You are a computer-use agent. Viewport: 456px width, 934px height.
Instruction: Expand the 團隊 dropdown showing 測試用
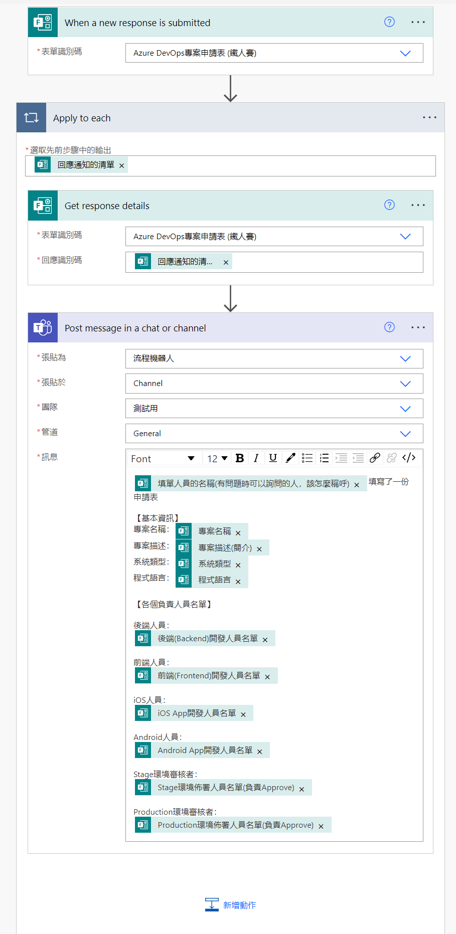click(405, 409)
